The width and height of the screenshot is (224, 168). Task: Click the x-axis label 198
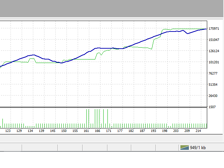pyautogui.click(x=165, y=131)
